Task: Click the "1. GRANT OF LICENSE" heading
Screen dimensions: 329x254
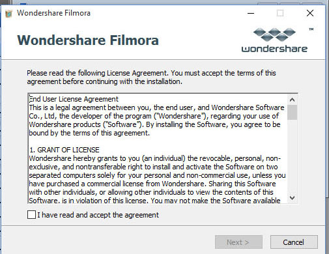Action: tap(64, 150)
